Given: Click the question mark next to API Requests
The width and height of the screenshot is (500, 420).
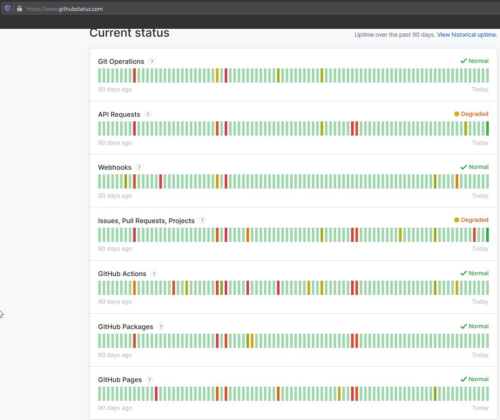Looking at the screenshot, I should click(x=148, y=114).
